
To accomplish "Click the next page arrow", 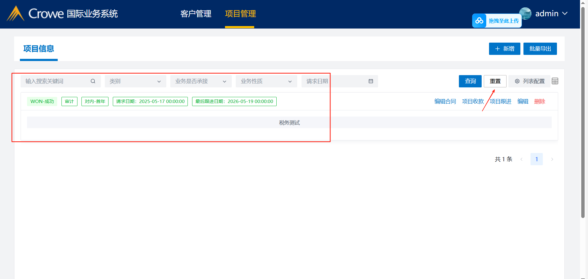I will click(x=552, y=159).
